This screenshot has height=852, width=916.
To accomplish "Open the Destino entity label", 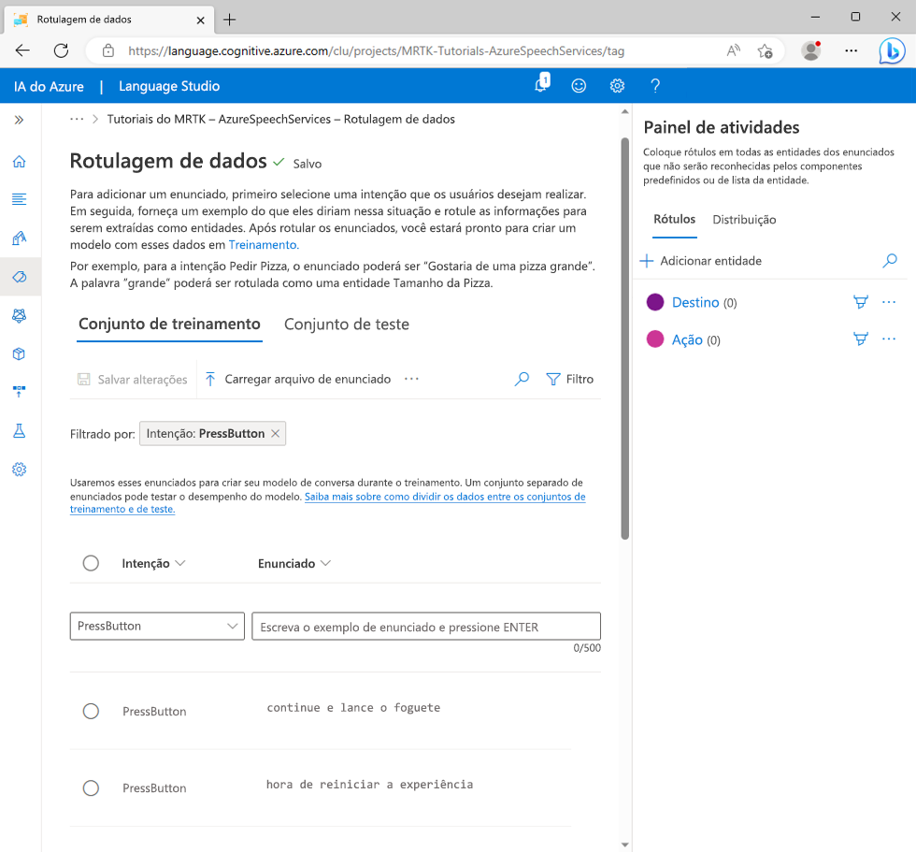I will [x=695, y=303].
